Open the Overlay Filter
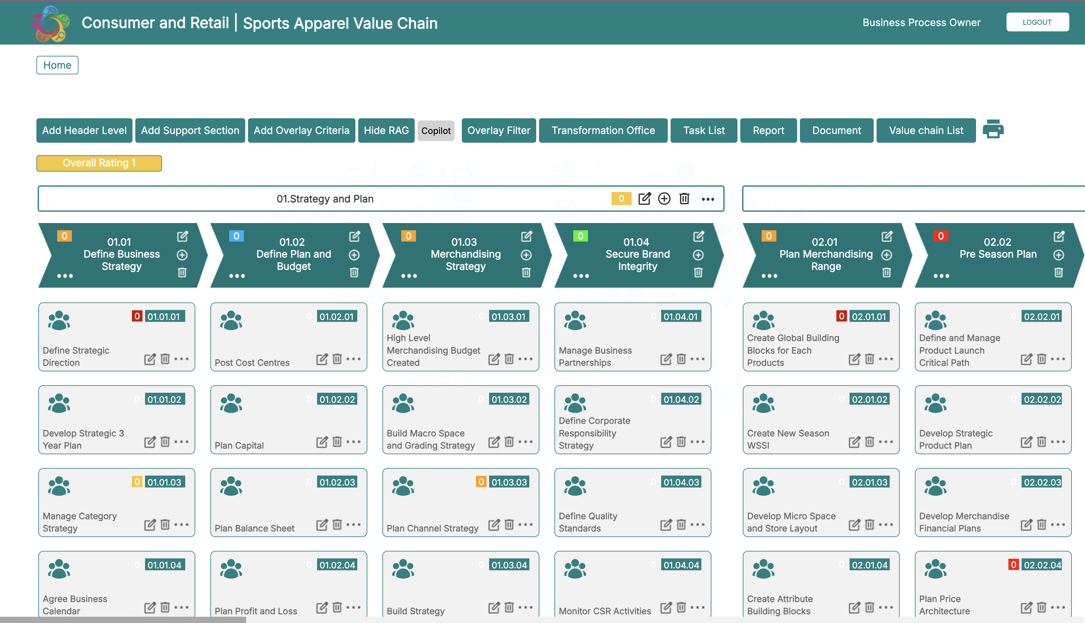The height and width of the screenshot is (623, 1085). pos(499,130)
